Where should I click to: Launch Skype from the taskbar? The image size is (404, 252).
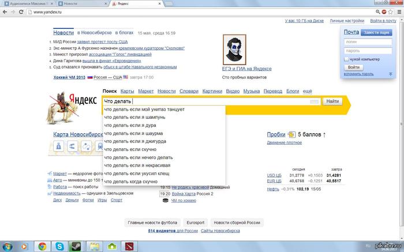[x=59, y=246]
